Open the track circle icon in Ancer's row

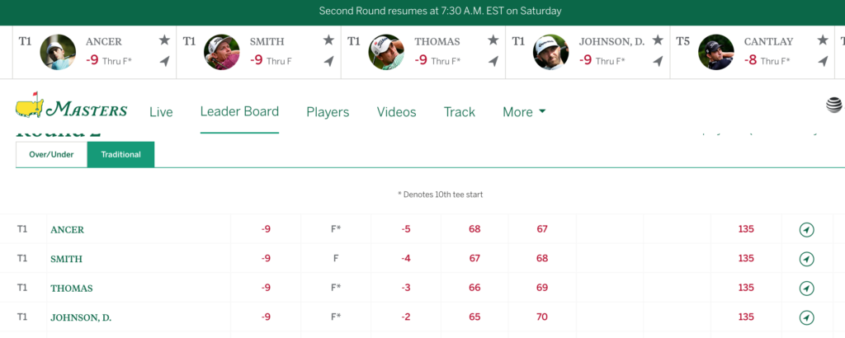[x=807, y=230]
